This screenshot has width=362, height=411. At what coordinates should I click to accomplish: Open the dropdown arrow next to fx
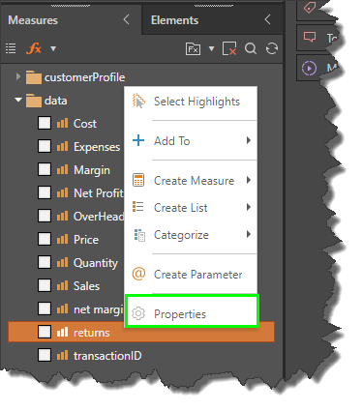click(x=53, y=49)
